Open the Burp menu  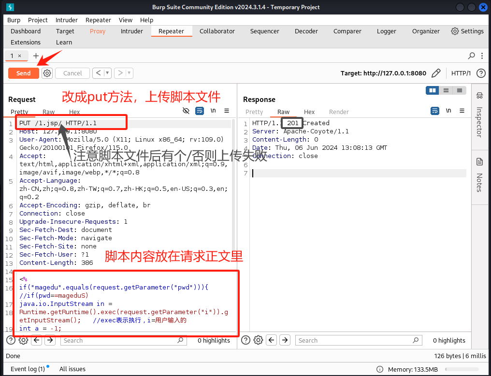coord(14,20)
